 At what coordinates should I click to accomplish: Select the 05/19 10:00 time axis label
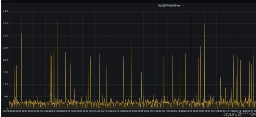pyautogui.click(x=217, y=111)
